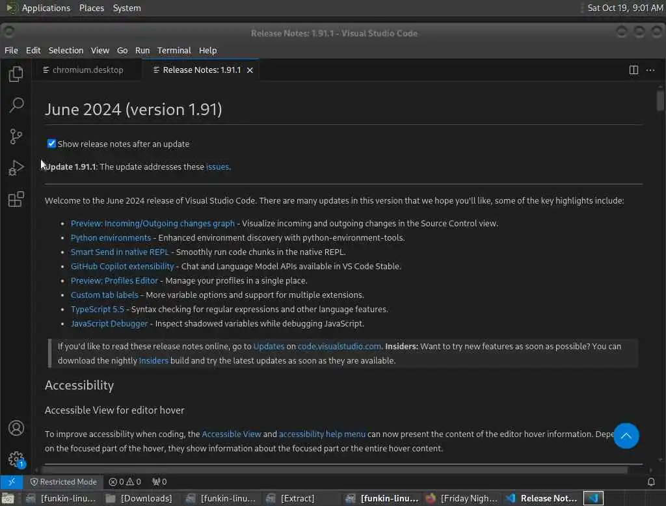Click Release Not... taskbar window button
The image size is (666, 506).
coord(542,498)
